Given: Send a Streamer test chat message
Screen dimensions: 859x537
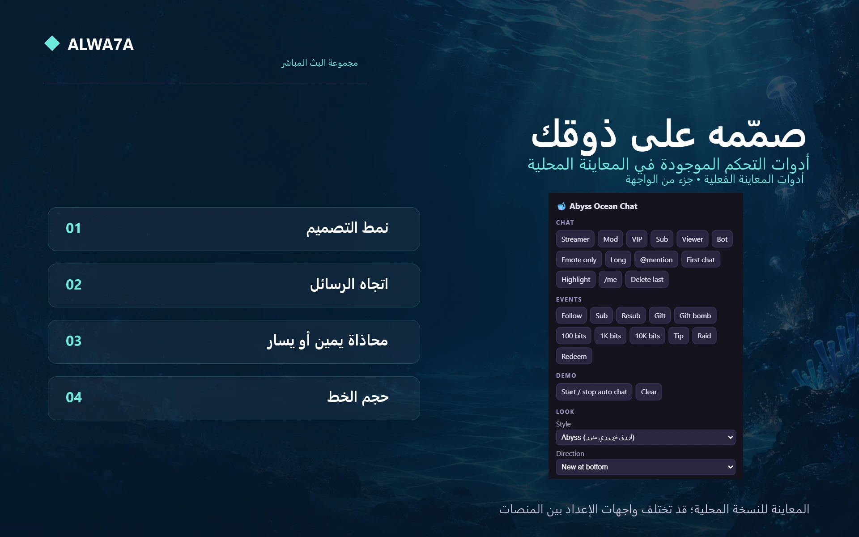Looking at the screenshot, I should 575,239.
